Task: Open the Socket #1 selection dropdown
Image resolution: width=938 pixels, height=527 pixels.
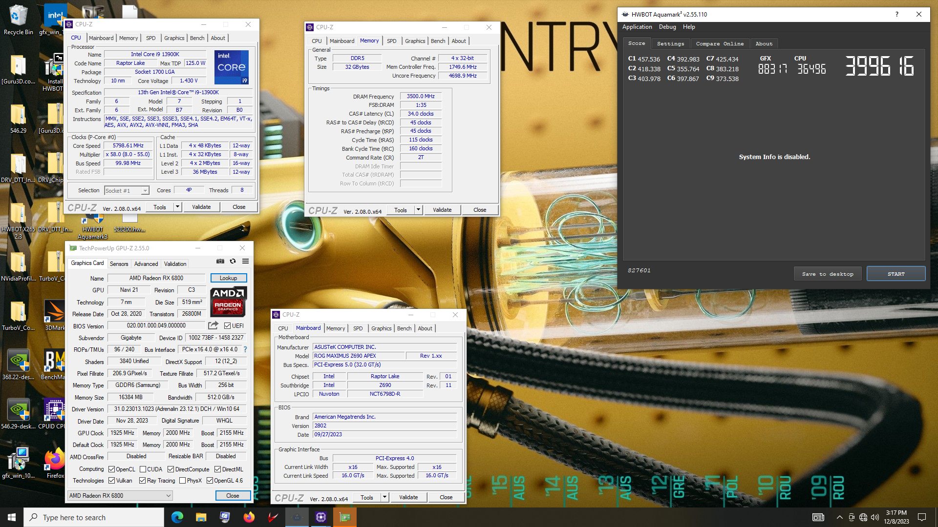Action: (x=127, y=190)
